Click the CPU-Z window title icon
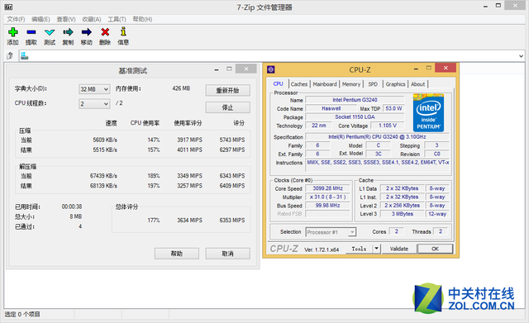The image size is (529, 323). click(270, 69)
